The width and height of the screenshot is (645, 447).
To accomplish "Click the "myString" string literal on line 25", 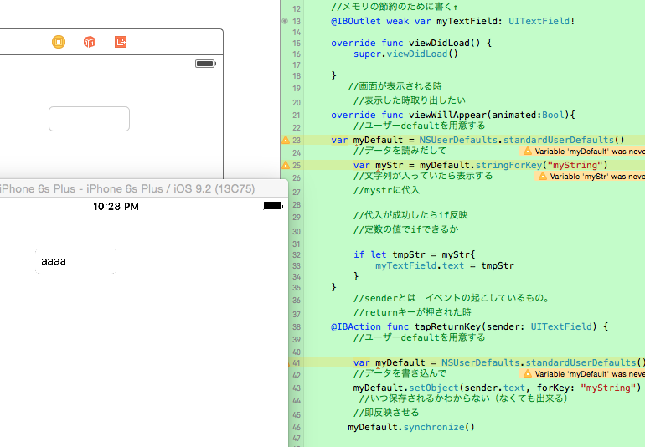I will [x=575, y=165].
